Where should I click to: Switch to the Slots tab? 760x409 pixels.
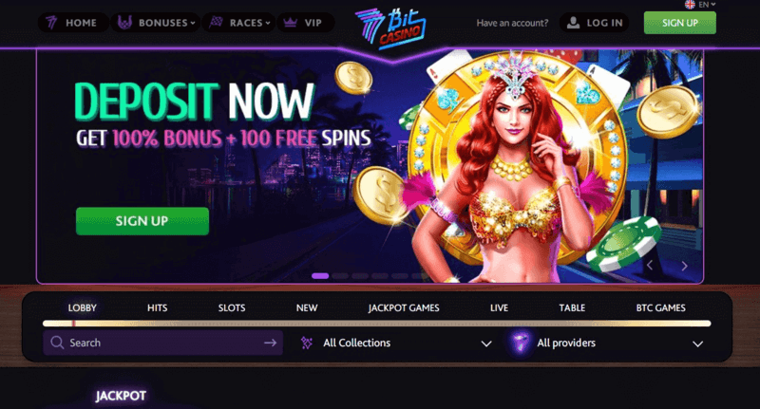[x=232, y=307]
